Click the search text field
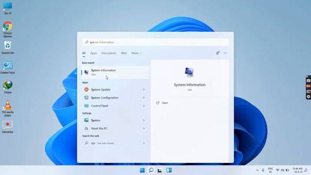The height and width of the screenshot is (175, 311). coord(155,42)
